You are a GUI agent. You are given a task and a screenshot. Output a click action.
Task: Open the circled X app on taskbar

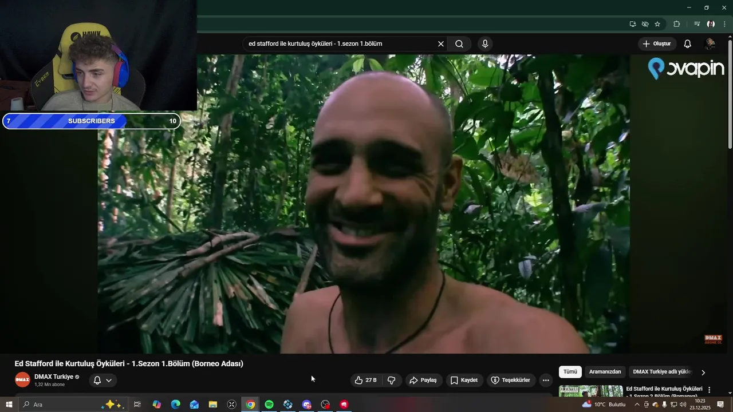(231, 405)
